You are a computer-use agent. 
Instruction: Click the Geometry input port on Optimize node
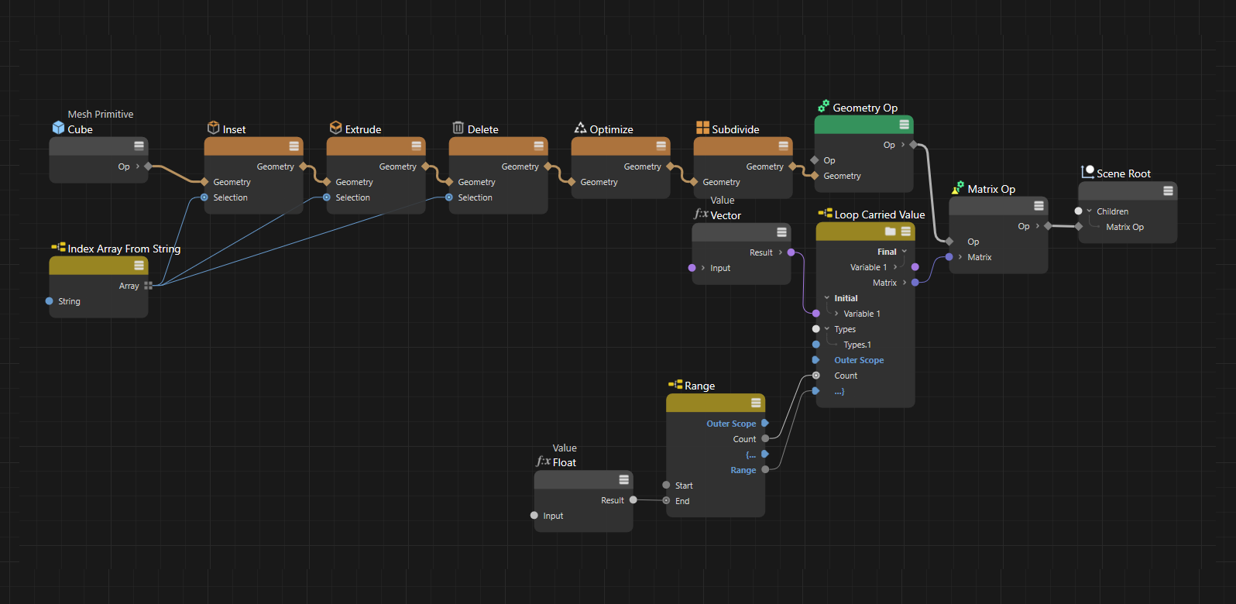point(572,182)
